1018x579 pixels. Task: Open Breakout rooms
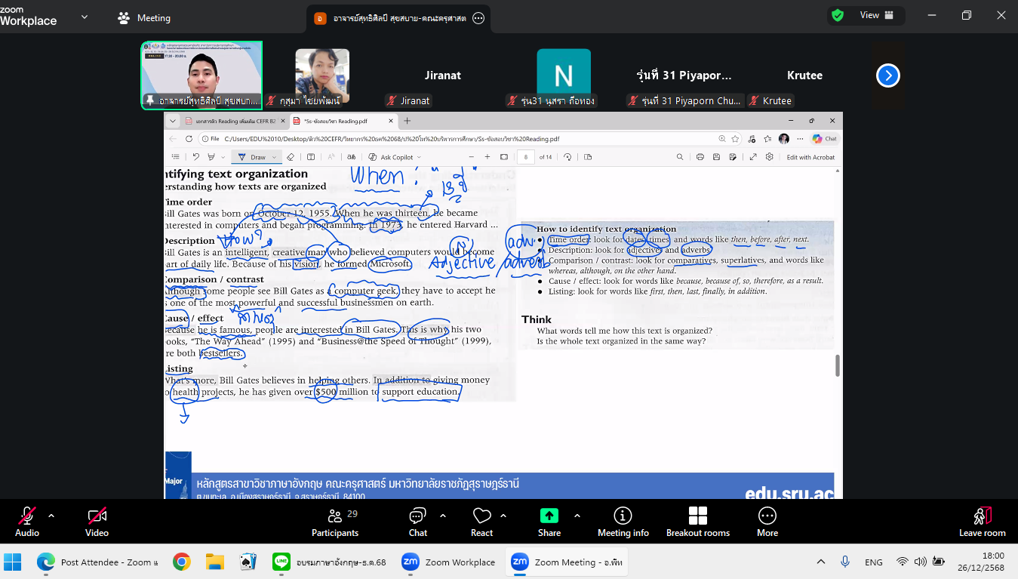pyautogui.click(x=697, y=522)
